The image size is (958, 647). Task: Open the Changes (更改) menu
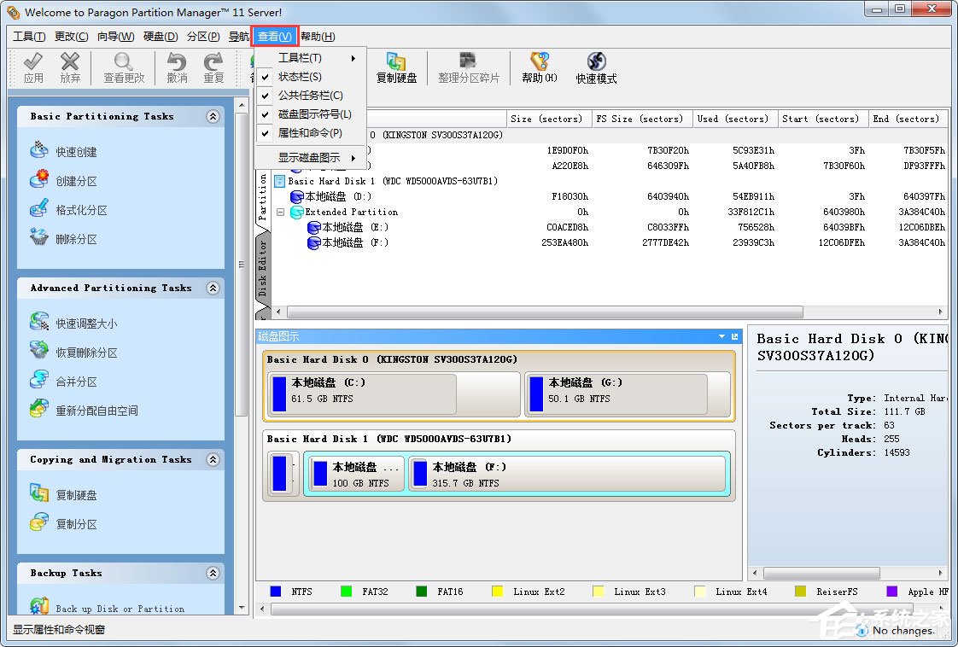point(71,37)
